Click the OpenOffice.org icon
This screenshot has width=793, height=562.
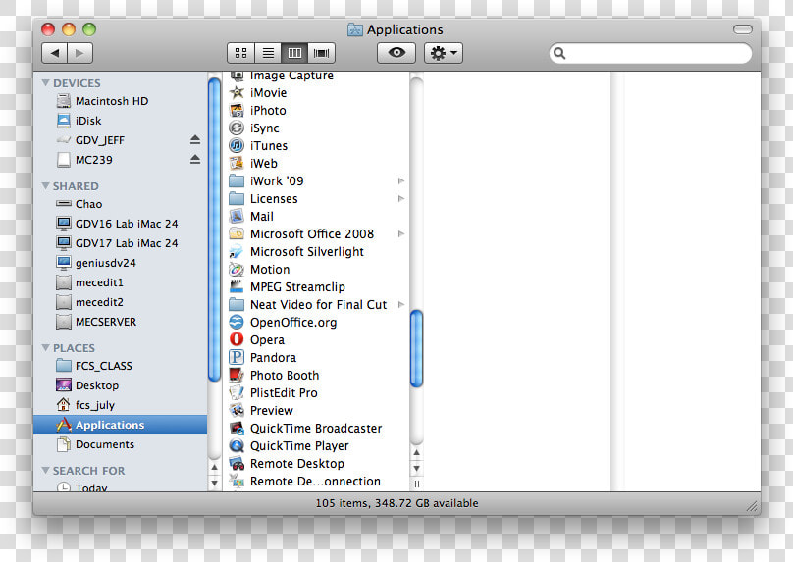[x=237, y=322]
